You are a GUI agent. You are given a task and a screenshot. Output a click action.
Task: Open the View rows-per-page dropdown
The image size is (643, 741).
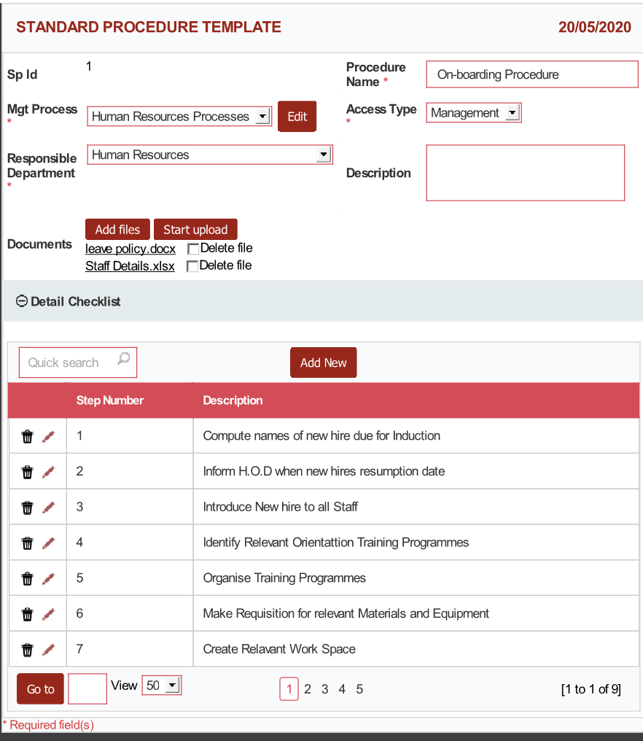coord(171,686)
